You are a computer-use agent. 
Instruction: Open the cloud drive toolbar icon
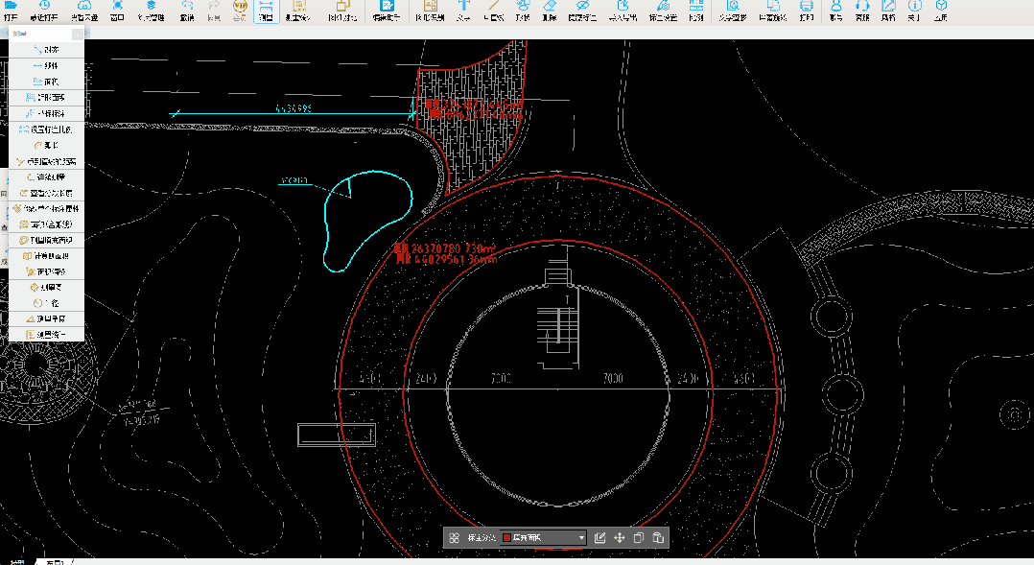click(84, 11)
